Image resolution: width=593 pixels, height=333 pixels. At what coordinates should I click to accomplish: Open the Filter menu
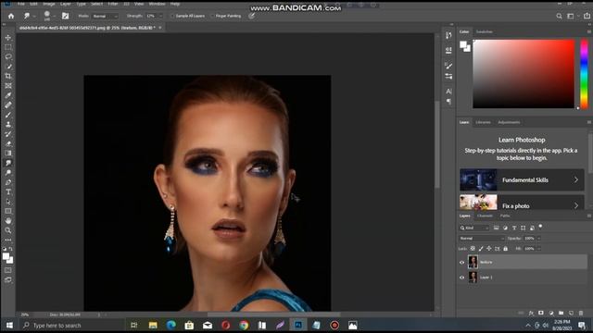tap(113, 4)
